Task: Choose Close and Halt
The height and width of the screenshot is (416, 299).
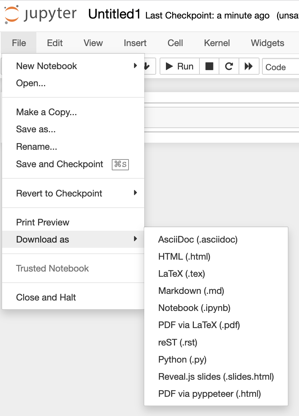Action: point(73,297)
